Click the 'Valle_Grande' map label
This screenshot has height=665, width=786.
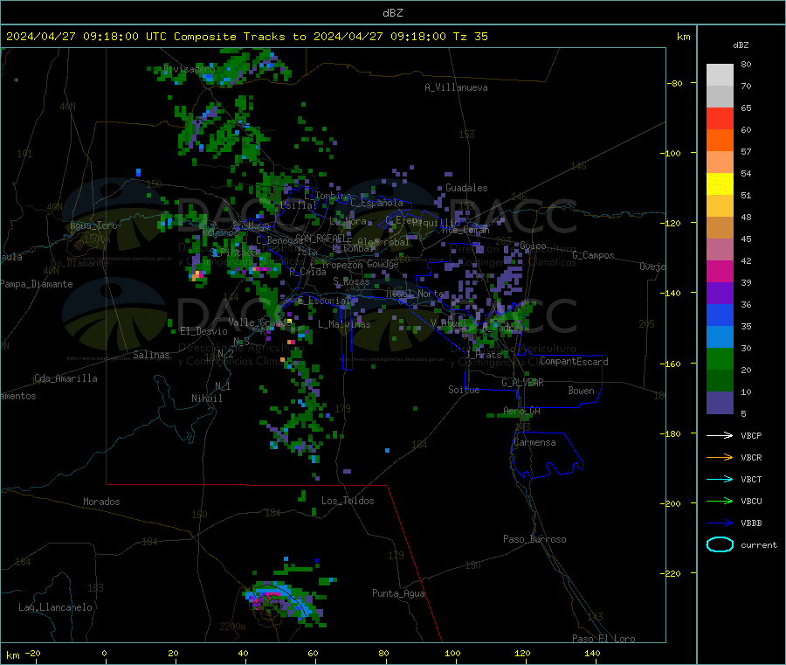259,322
